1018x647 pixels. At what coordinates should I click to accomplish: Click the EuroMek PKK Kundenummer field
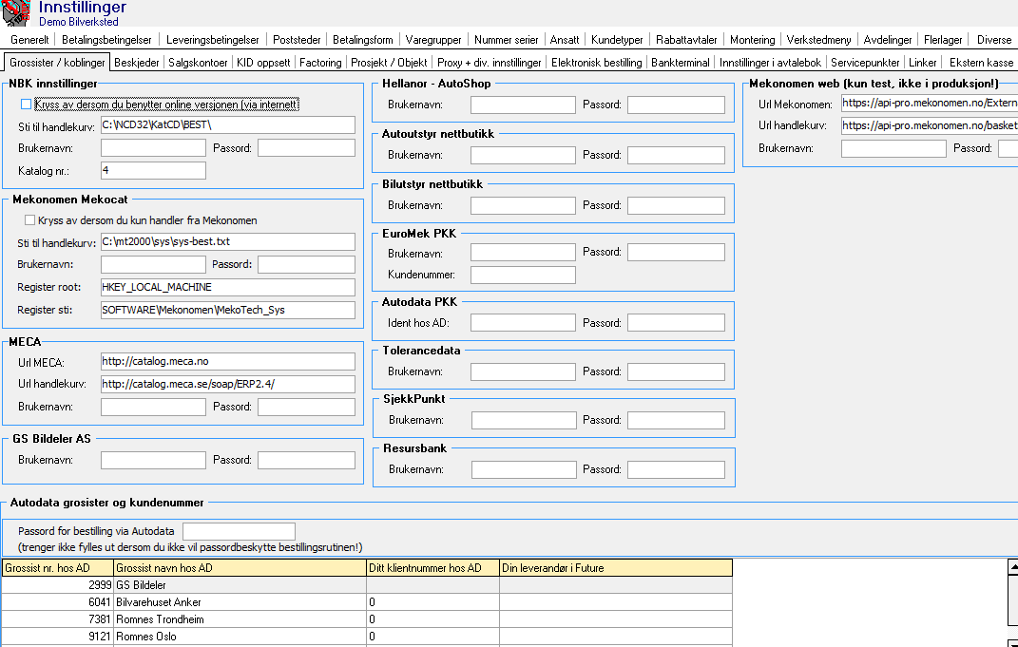[x=523, y=275]
